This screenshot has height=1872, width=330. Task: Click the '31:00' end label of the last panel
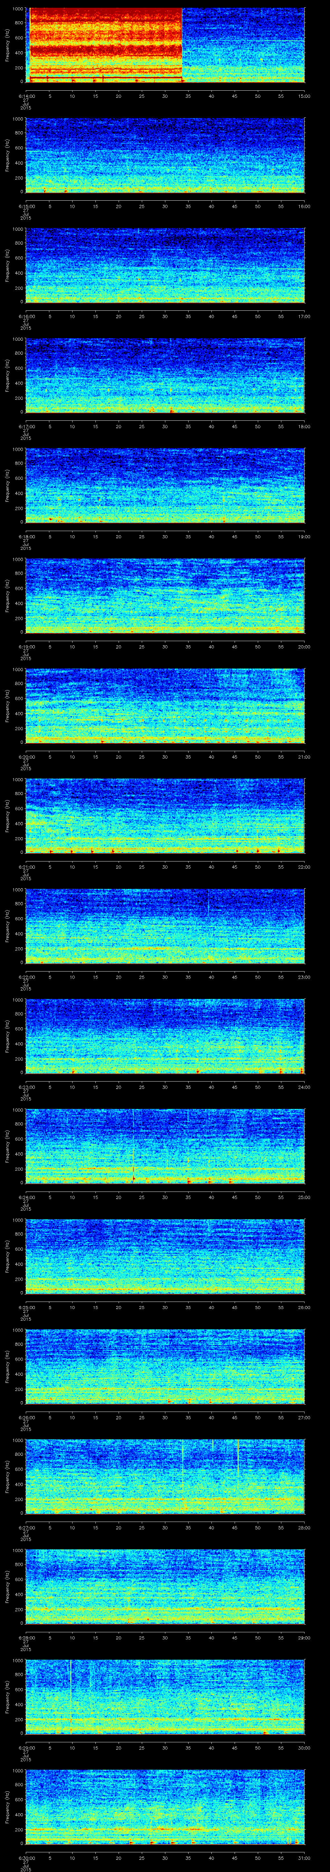[304, 1857]
